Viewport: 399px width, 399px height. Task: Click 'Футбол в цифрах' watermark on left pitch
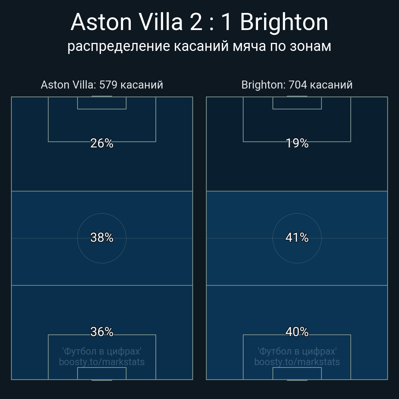(x=102, y=351)
